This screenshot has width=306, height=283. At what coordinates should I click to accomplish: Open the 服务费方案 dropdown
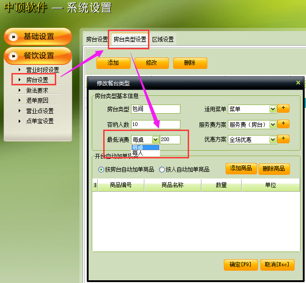[273, 125]
